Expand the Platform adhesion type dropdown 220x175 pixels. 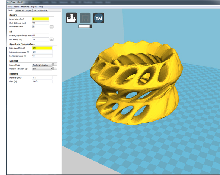click(x=42, y=69)
